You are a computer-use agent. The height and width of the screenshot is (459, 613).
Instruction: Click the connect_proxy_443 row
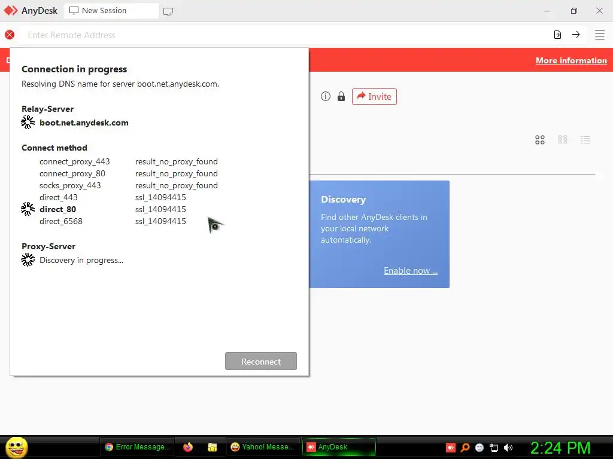click(129, 161)
